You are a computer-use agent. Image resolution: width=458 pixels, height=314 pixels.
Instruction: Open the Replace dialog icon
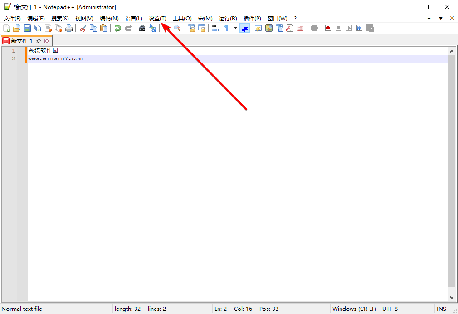[153, 28]
